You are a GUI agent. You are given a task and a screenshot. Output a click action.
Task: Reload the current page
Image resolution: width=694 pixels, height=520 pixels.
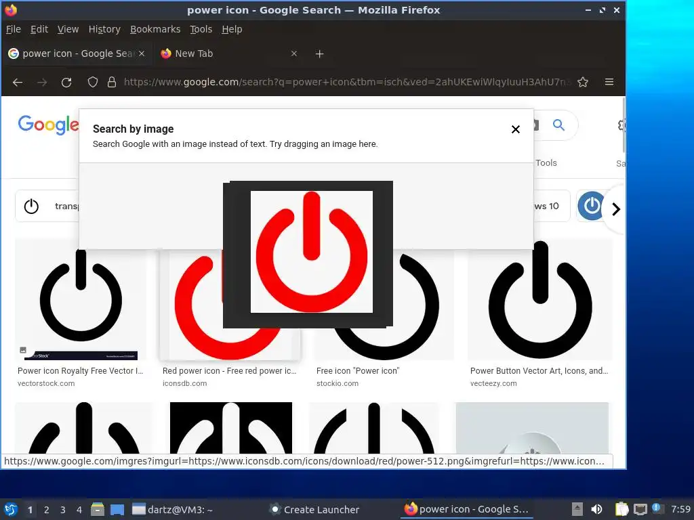pyautogui.click(x=66, y=82)
